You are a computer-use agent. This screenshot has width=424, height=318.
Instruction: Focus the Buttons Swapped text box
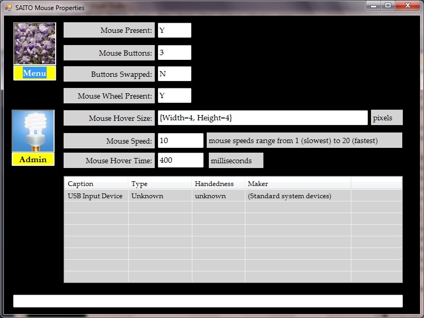174,74
